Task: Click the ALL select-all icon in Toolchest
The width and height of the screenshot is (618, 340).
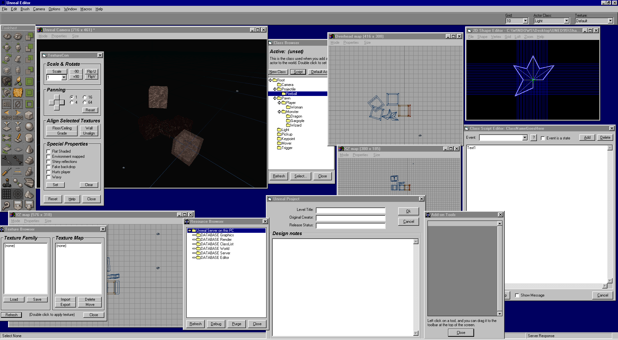Action: pos(7,104)
